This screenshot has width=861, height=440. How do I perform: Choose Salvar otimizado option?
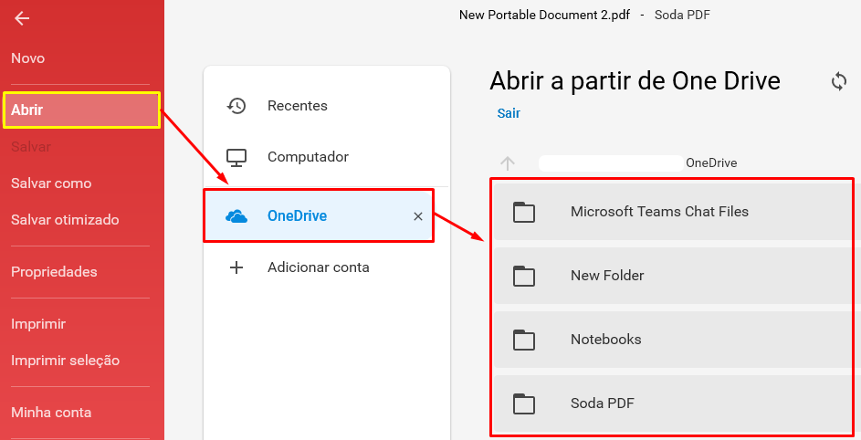tap(65, 220)
